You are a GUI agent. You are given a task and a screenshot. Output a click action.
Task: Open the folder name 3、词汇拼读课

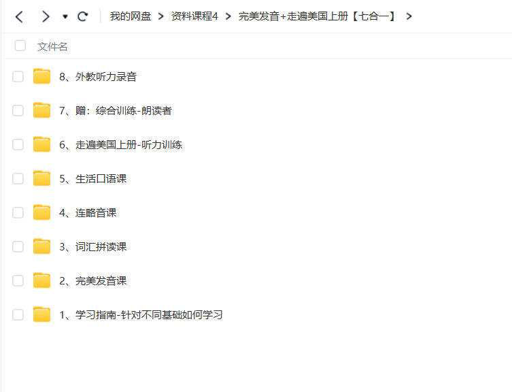tap(92, 246)
